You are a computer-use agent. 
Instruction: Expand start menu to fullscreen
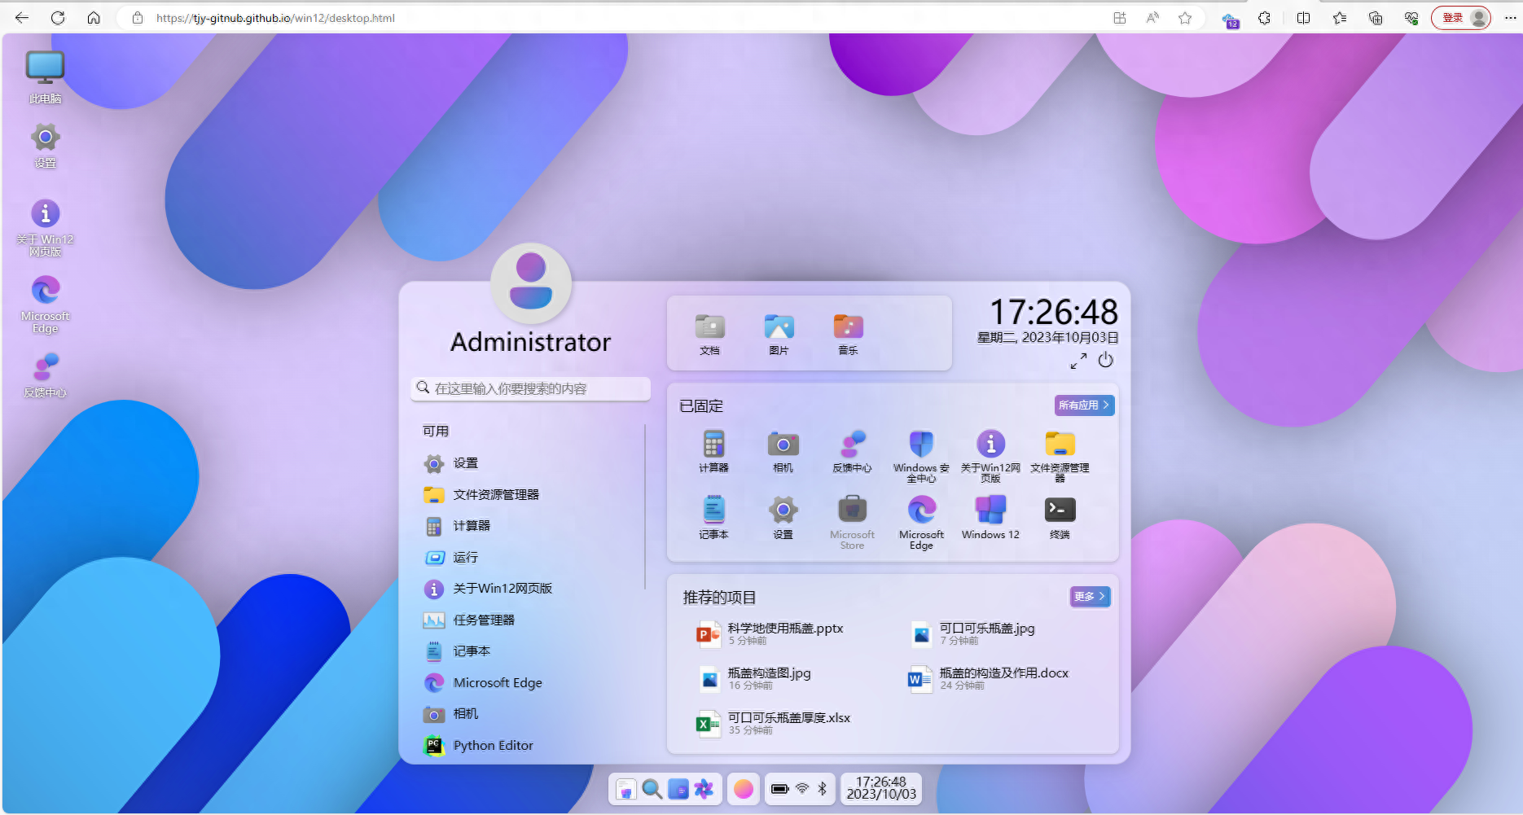(1078, 361)
